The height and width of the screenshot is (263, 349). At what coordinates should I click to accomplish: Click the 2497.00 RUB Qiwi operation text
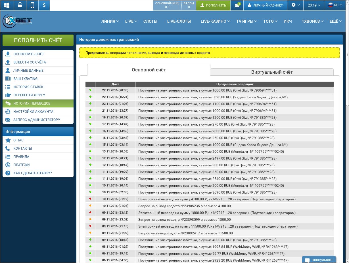[207, 158]
